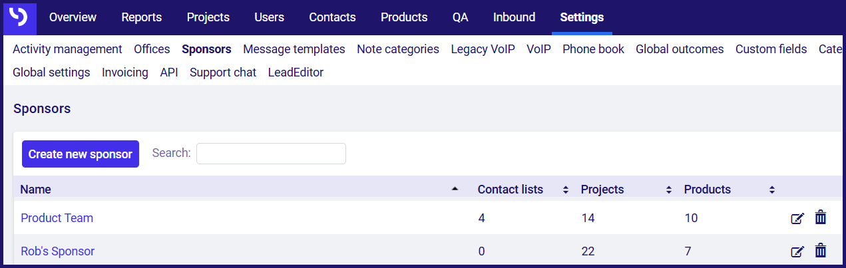Delete the Product Team sponsor
846x268 pixels.
[x=821, y=217]
